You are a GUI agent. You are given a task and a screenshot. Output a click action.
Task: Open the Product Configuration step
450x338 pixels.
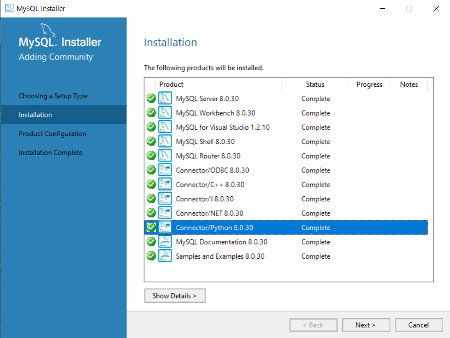click(x=52, y=134)
